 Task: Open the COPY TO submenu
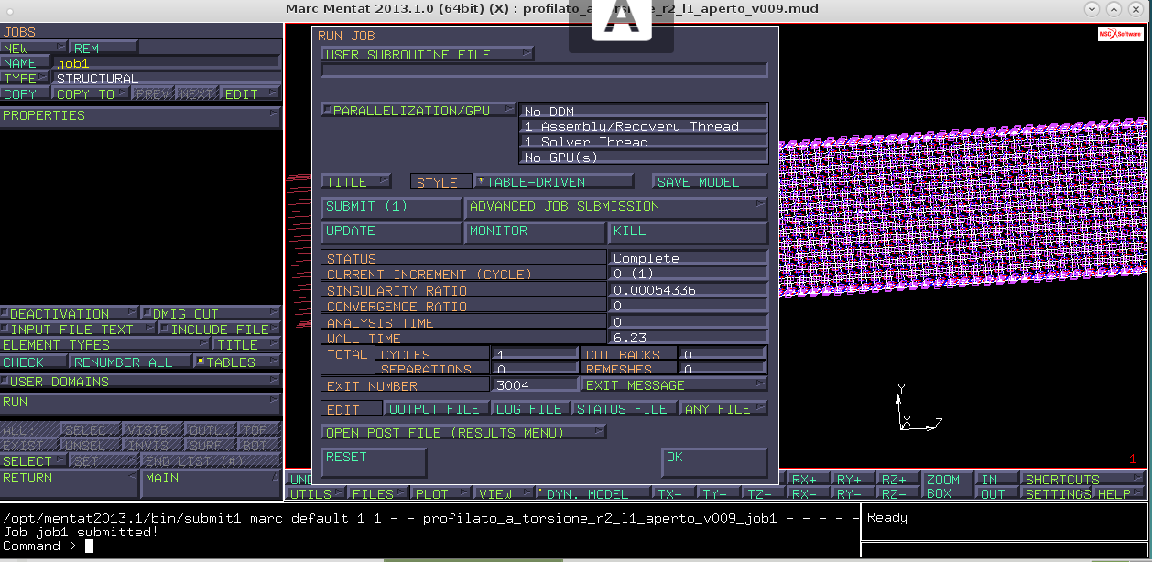point(92,93)
